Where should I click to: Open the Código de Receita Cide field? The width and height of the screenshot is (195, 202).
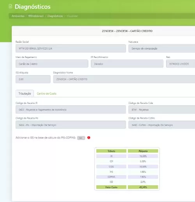pos(162,110)
